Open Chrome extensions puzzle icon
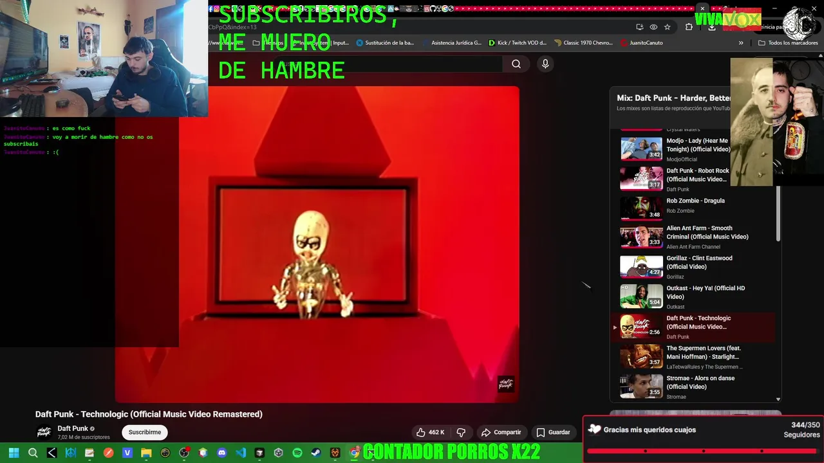 coord(689,27)
